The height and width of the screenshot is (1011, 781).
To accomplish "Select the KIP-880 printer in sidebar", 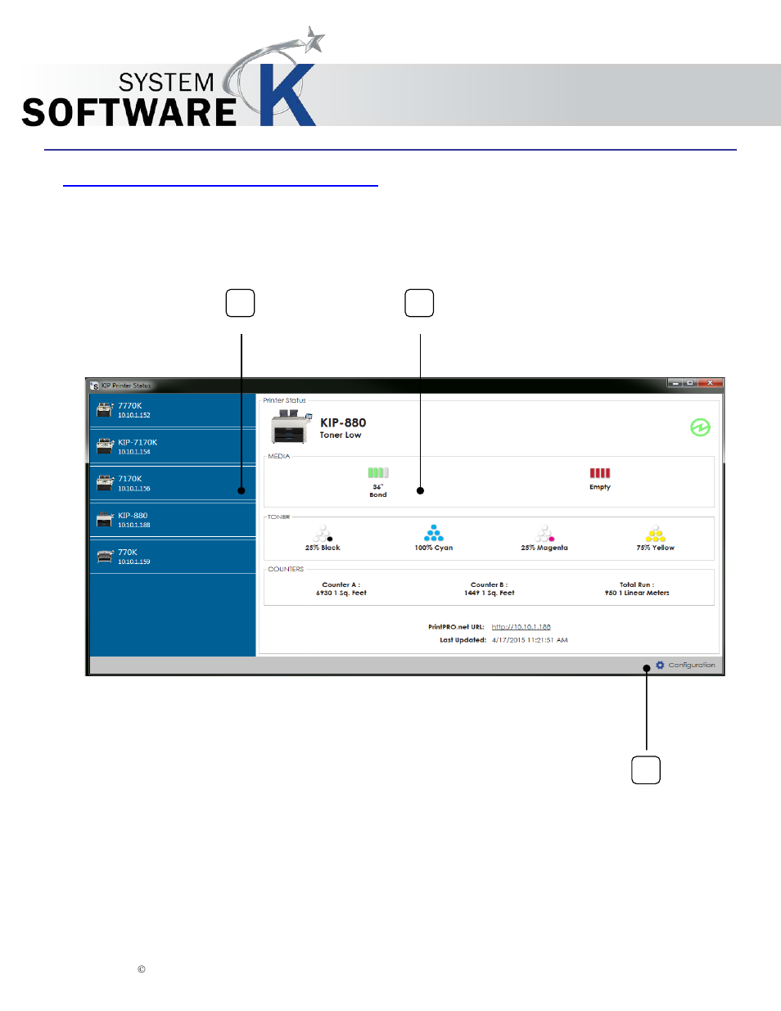I will click(x=173, y=520).
